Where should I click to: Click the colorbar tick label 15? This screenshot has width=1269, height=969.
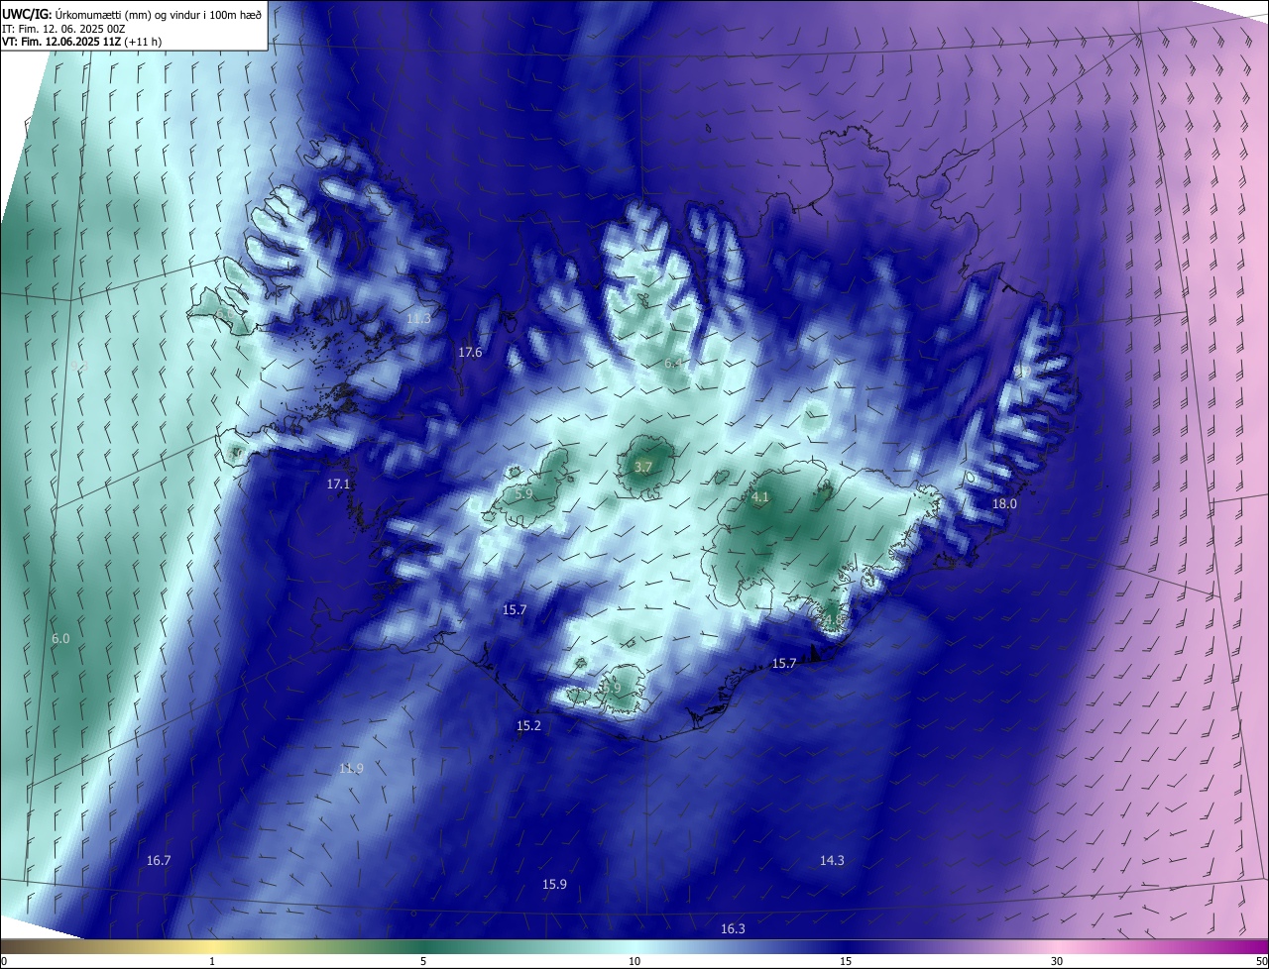tap(846, 962)
